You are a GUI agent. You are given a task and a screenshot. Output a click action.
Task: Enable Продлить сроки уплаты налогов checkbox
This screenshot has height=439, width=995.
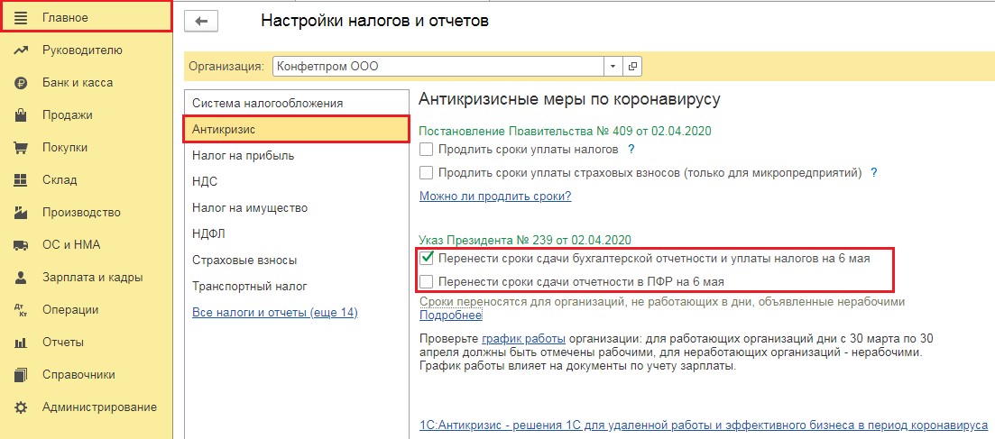click(x=427, y=149)
